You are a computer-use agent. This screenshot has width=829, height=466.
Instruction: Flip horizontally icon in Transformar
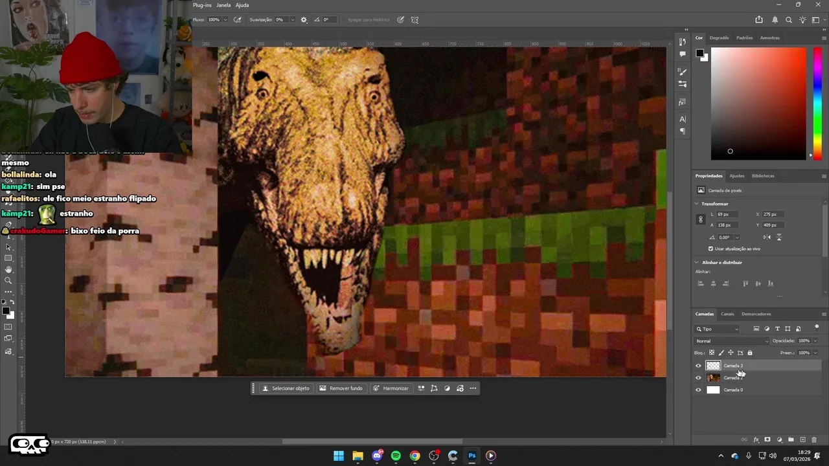point(767,237)
